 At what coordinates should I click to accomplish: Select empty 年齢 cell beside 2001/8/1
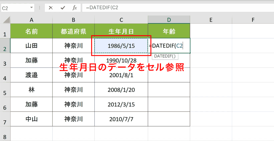pos(169,75)
